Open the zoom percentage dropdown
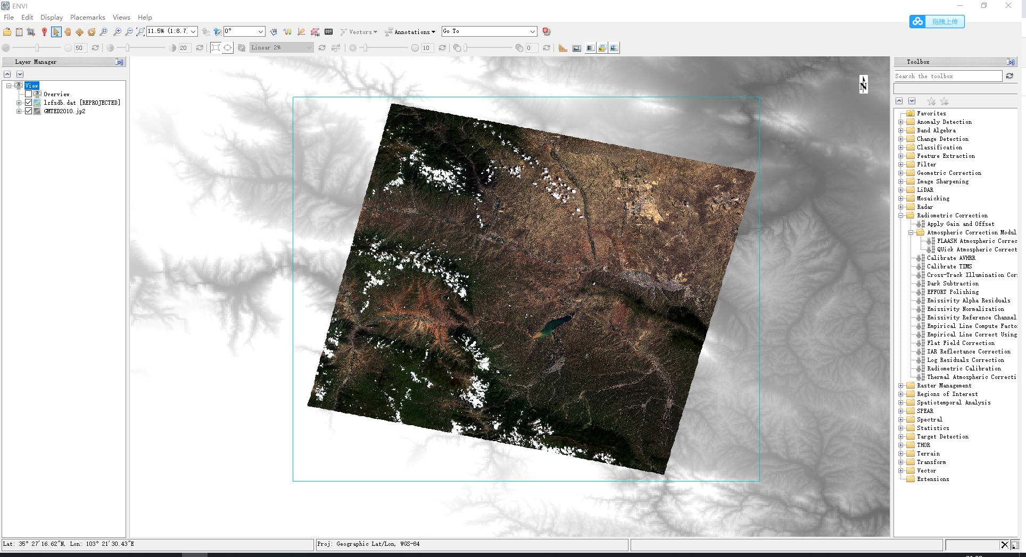 pos(193,31)
